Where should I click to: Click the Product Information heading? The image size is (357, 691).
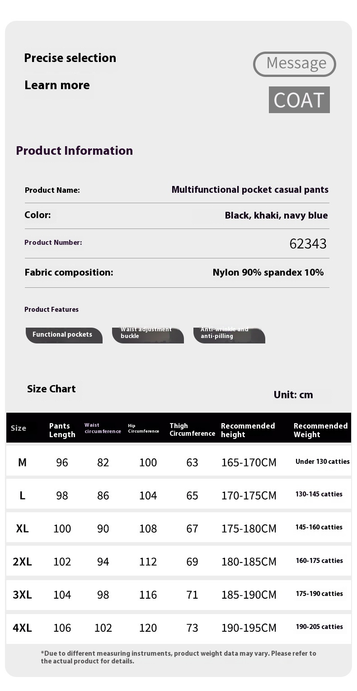coord(75,151)
